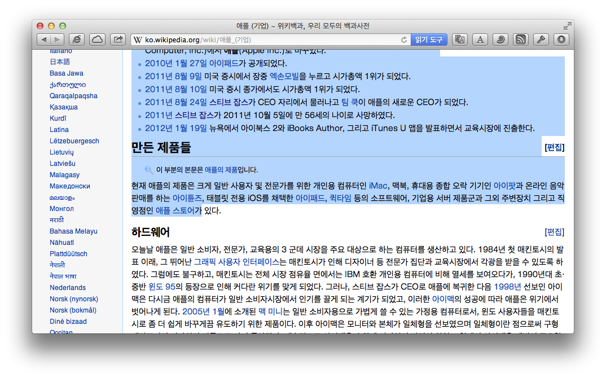606x378 pixels.
Task: Open iCloud tabs cloud button
Action: [x=98, y=39]
